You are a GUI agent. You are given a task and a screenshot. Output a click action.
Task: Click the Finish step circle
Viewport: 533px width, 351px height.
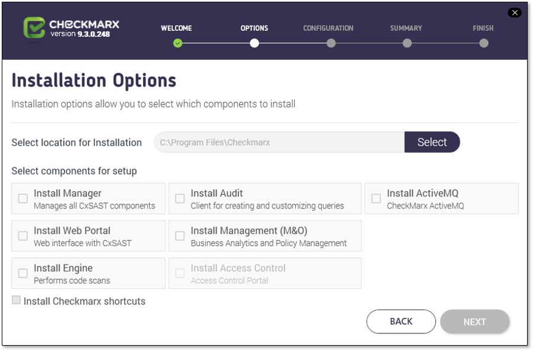(484, 43)
